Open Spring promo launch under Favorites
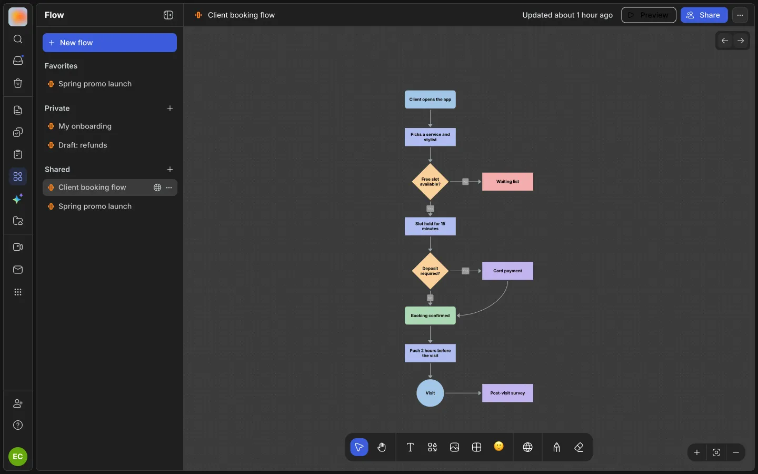This screenshot has width=758, height=474. (109, 84)
